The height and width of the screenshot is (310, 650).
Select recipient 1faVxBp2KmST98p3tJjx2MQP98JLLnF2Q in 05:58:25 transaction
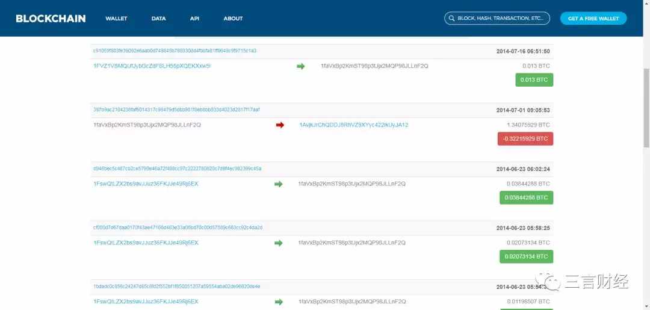click(352, 243)
